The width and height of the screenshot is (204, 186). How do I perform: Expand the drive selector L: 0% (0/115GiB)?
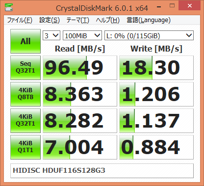point(149,35)
